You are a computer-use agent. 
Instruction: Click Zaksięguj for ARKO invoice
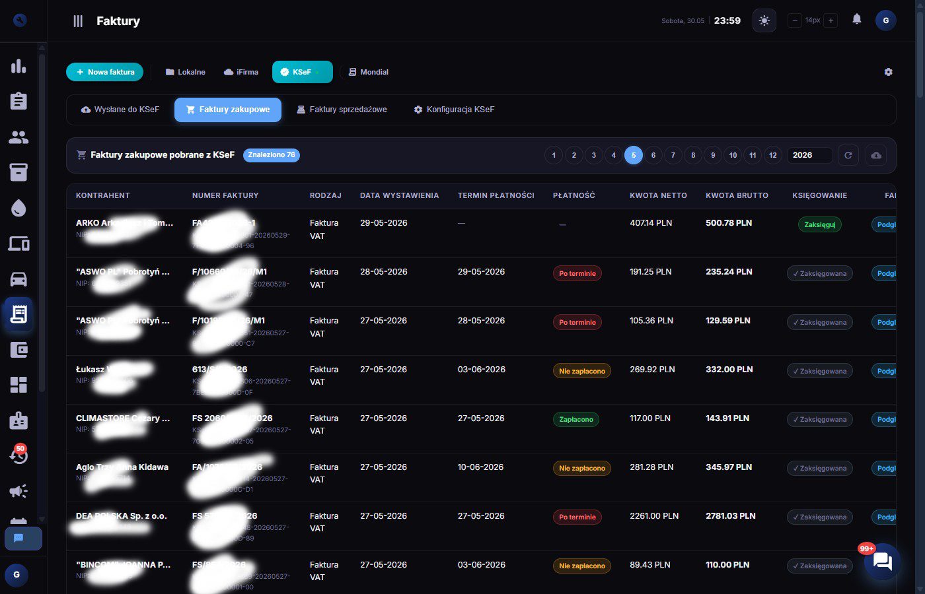(820, 224)
